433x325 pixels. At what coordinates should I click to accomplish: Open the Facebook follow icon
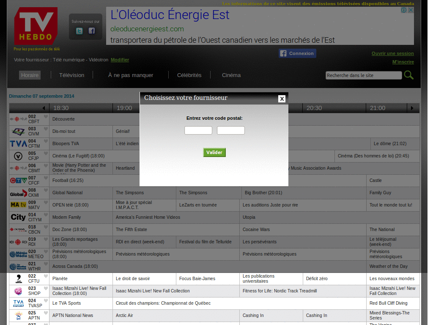pos(92,31)
